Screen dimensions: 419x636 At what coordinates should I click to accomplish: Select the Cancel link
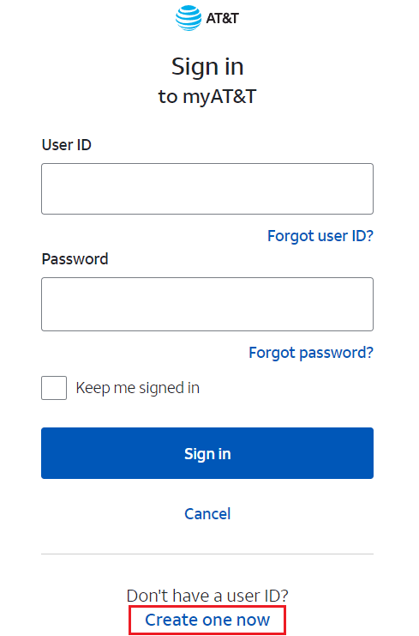pyautogui.click(x=207, y=514)
